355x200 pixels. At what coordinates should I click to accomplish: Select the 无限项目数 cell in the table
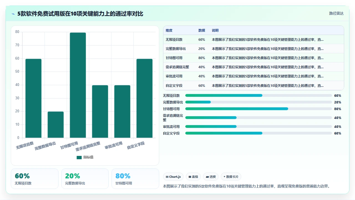(174, 40)
